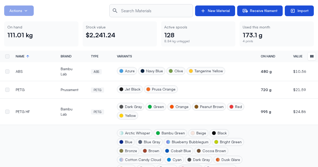Screen dimensions: 318x167
Task: Click the Search Materials field
Action: pos(151,11)
